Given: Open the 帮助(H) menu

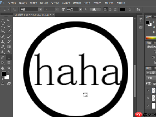Looking at the screenshot, I should click(x=121, y=3).
